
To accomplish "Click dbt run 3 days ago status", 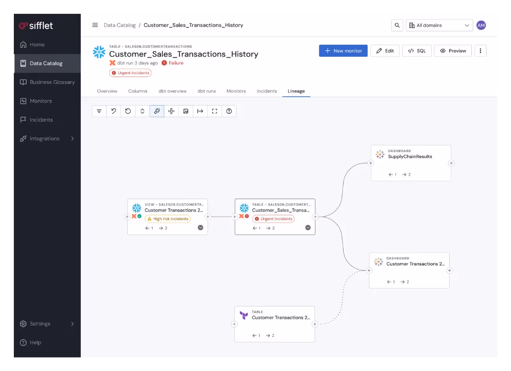I will (134, 63).
